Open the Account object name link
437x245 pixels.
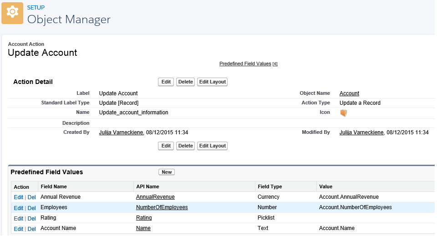349,93
